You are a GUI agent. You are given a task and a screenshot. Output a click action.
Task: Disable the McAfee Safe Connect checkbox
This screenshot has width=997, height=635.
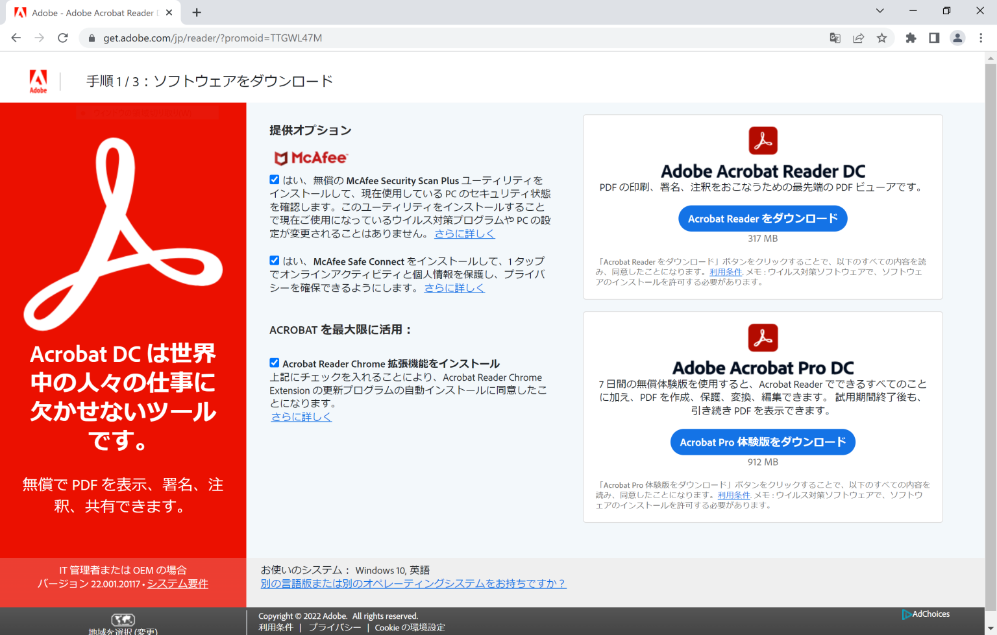point(274,259)
